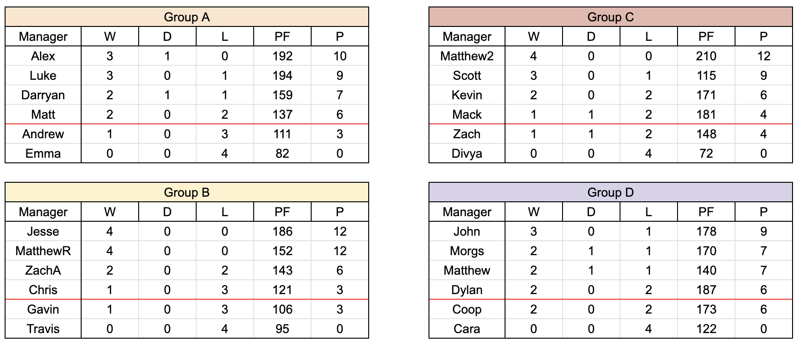This screenshot has height=347, width=806.
Task: Click the Matthew2 manager cell
Action: 467,56
